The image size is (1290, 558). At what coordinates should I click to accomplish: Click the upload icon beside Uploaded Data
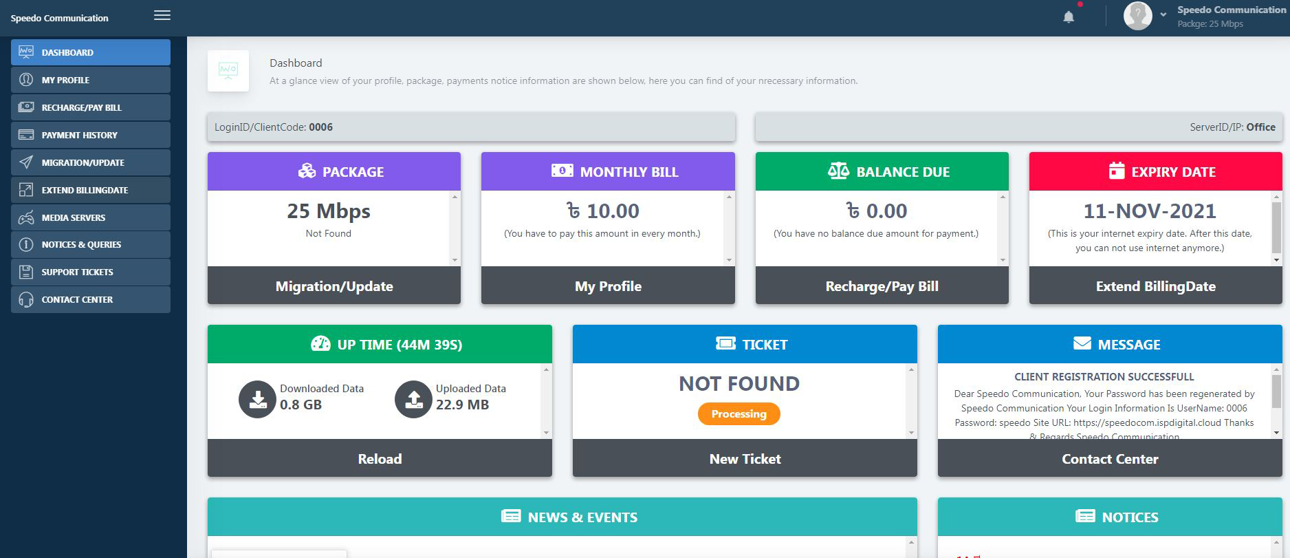click(413, 399)
